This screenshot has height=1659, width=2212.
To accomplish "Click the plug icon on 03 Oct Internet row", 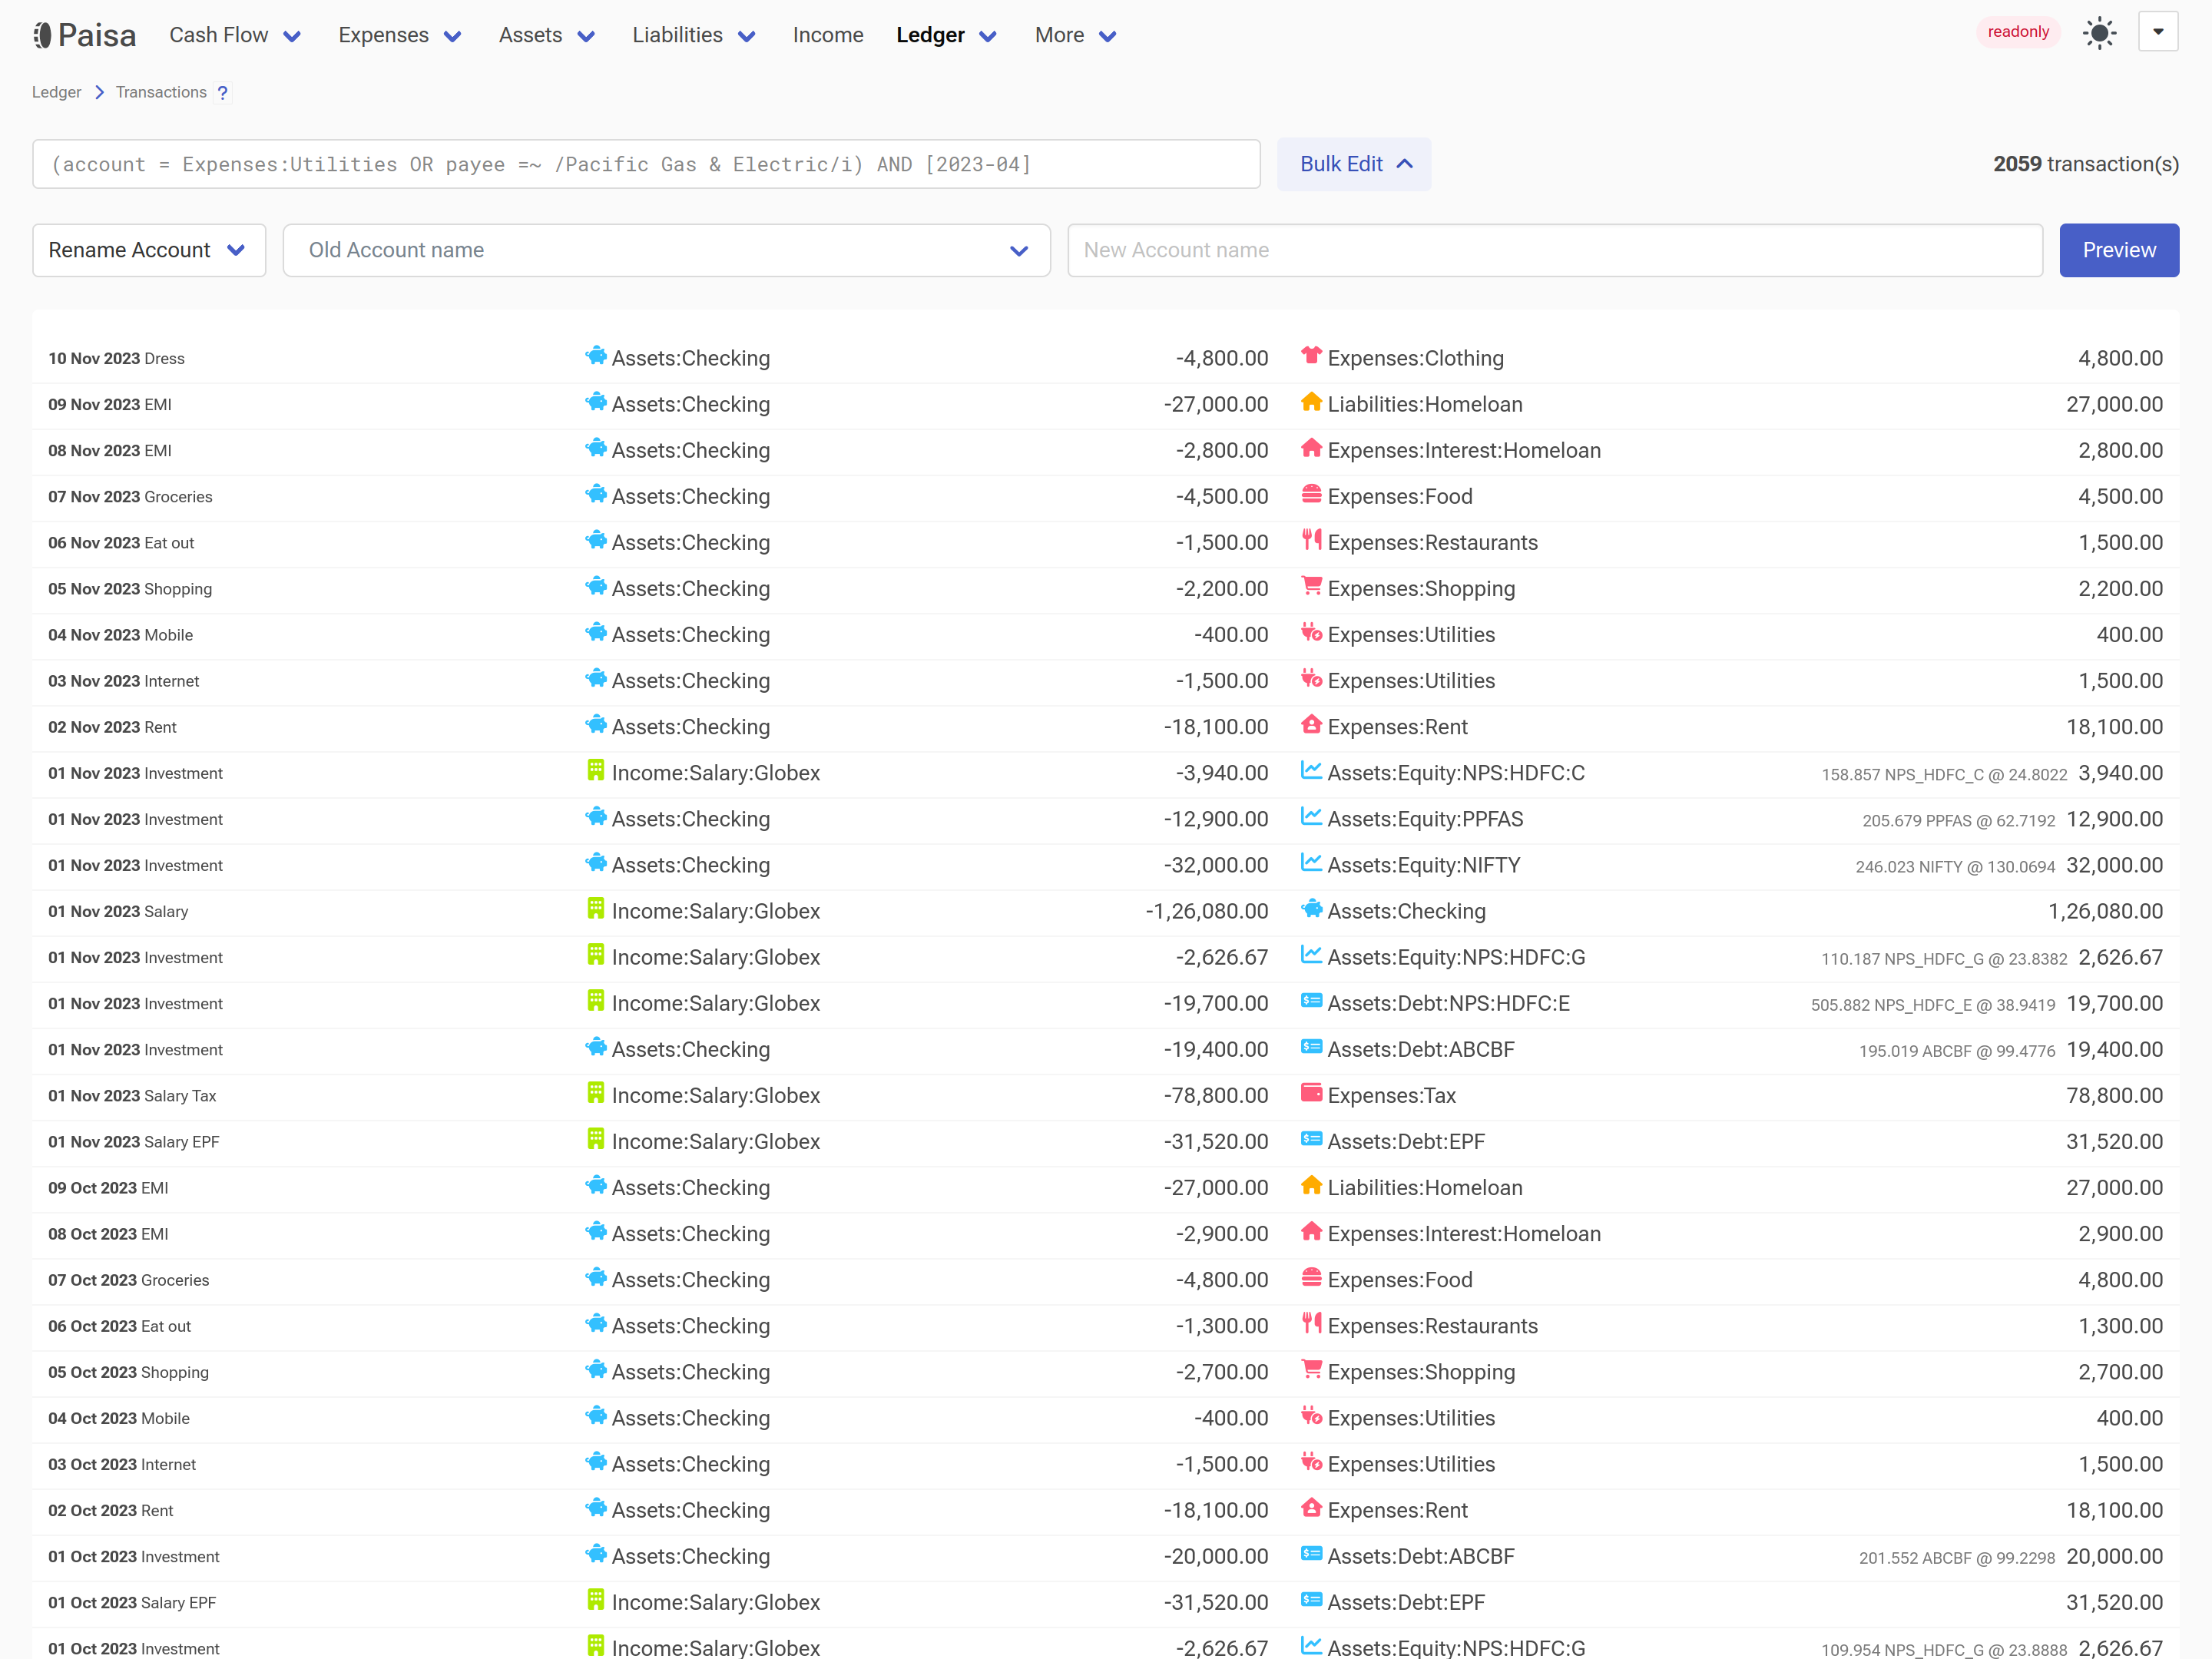I will [x=1311, y=1462].
